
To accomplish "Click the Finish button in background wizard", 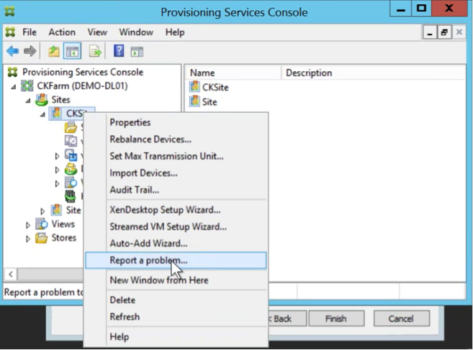I will click(x=336, y=318).
